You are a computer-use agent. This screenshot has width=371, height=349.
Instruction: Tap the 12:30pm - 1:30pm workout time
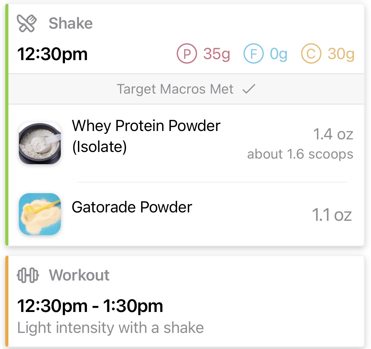coord(90,306)
